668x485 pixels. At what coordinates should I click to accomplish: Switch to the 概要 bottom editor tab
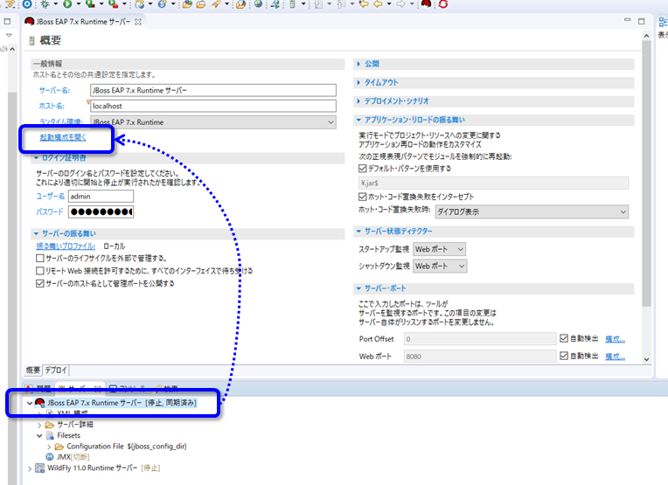33,370
